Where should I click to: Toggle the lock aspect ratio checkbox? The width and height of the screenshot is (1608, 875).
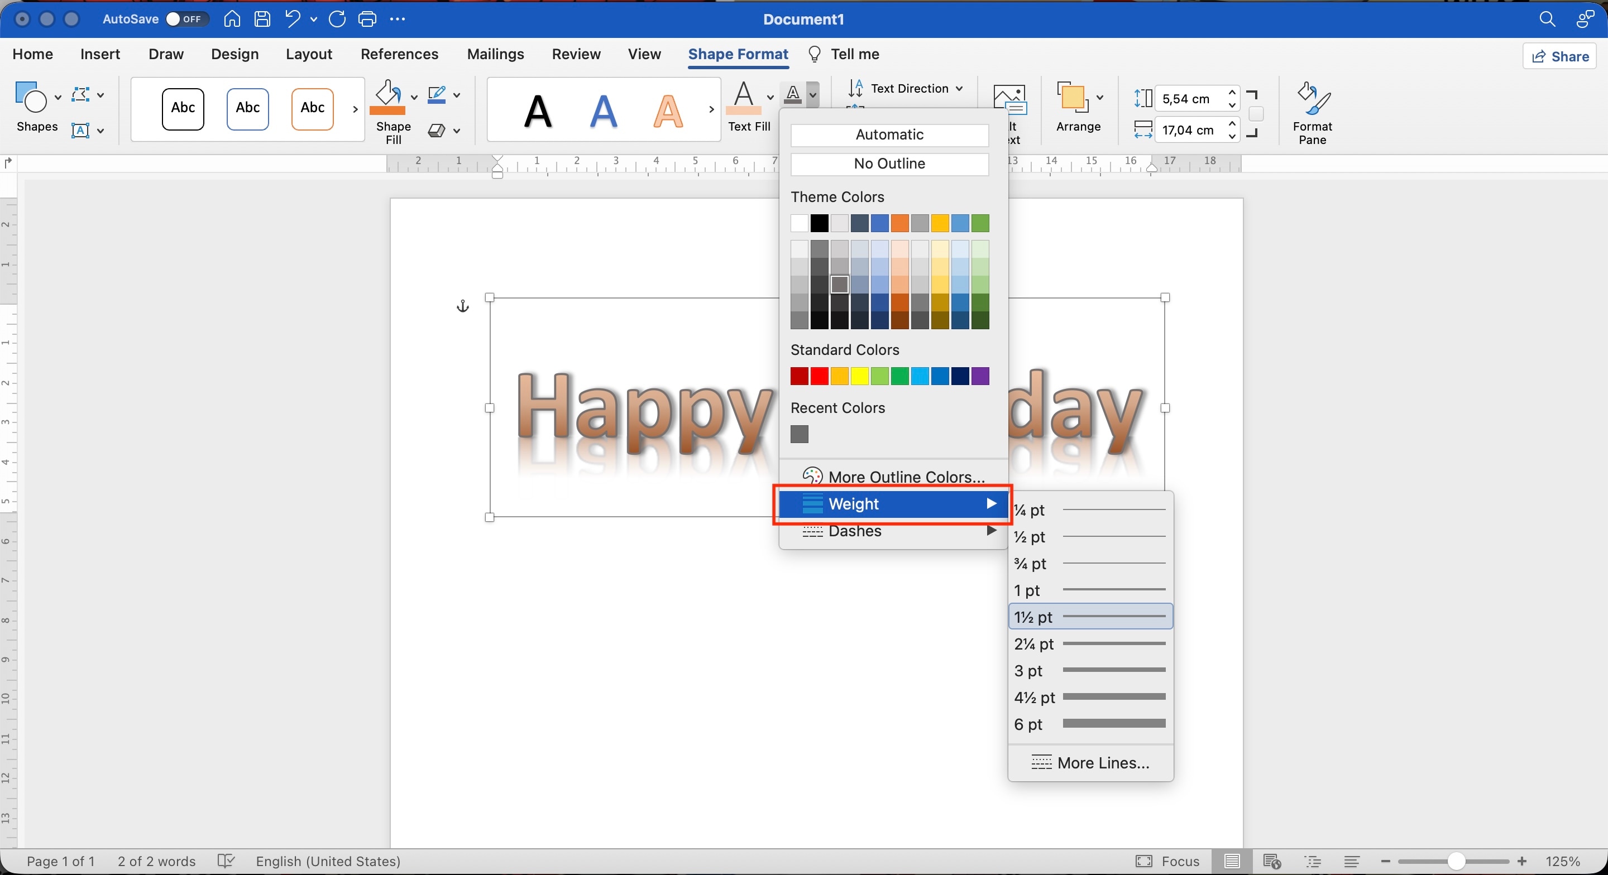[x=1256, y=114]
